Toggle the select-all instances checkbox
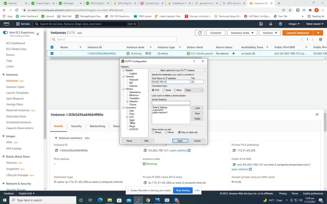This screenshot has width=327, height=204. 52,47
